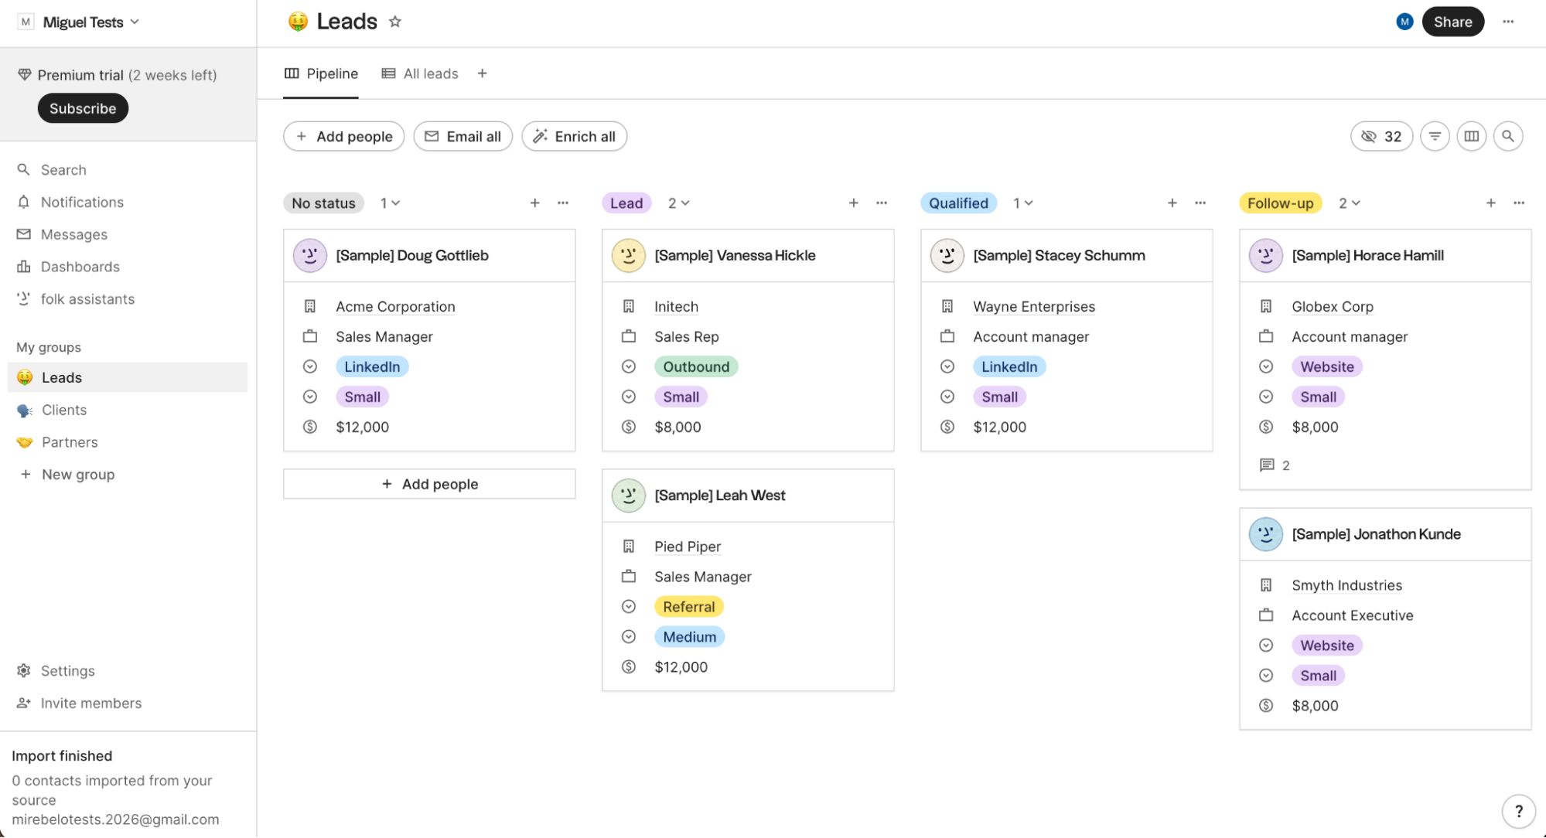Open the Acme Corporation company link
Viewport: 1546px width, 838px height.
pyautogui.click(x=395, y=307)
